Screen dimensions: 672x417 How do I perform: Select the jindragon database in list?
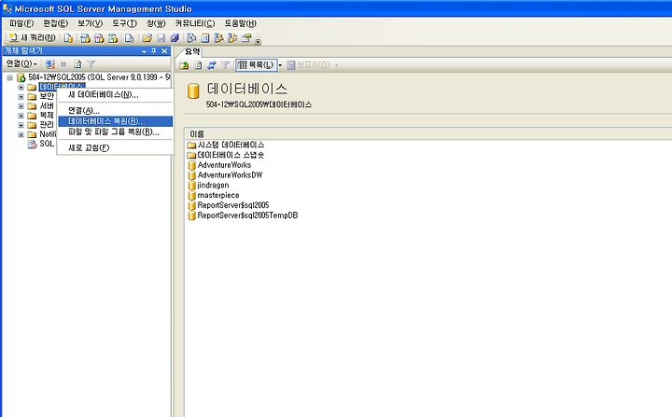click(208, 185)
